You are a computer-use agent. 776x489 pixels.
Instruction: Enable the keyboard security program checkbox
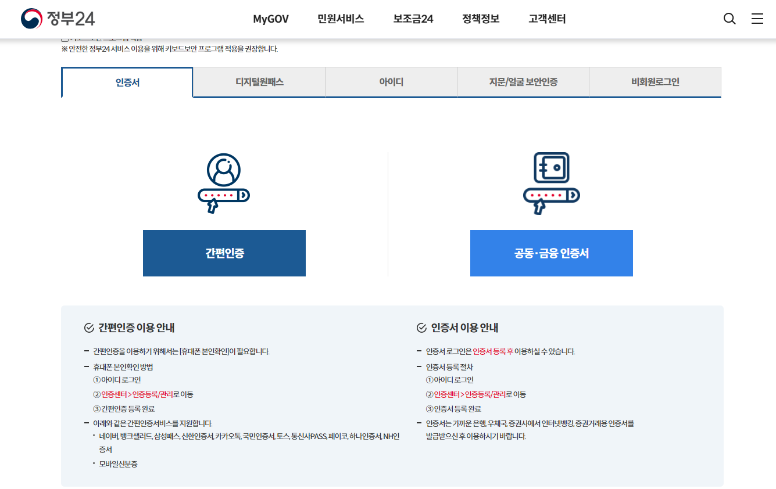[65, 38]
